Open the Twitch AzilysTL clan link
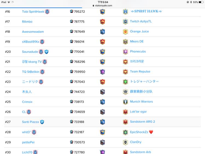The image size is (205, 154). pos(141,21)
